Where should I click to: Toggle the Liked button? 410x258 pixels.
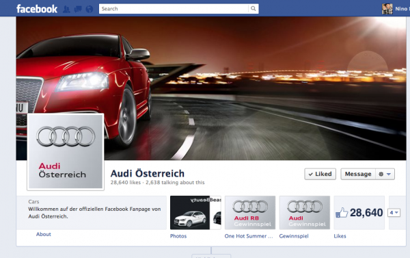[x=320, y=175]
